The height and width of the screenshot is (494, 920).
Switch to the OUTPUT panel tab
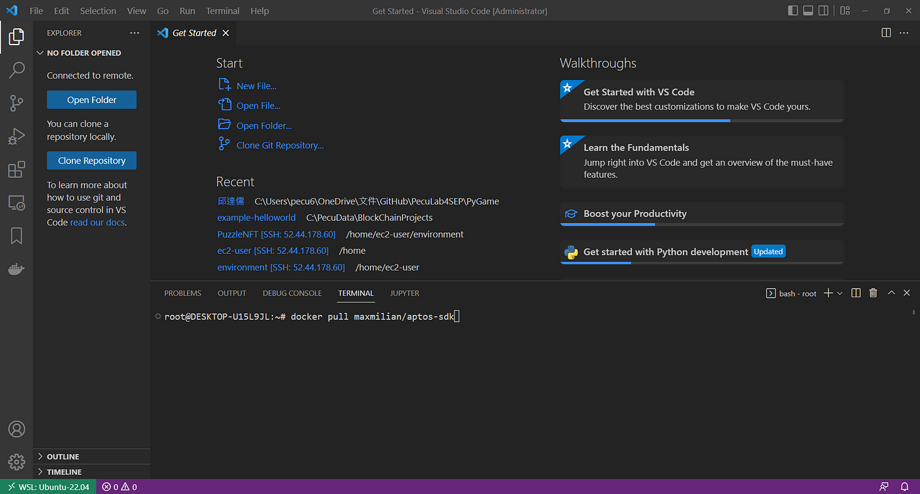tap(232, 293)
